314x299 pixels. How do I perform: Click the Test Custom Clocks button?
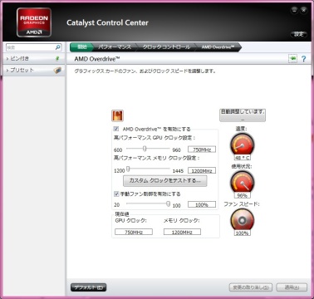[x=164, y=181]
